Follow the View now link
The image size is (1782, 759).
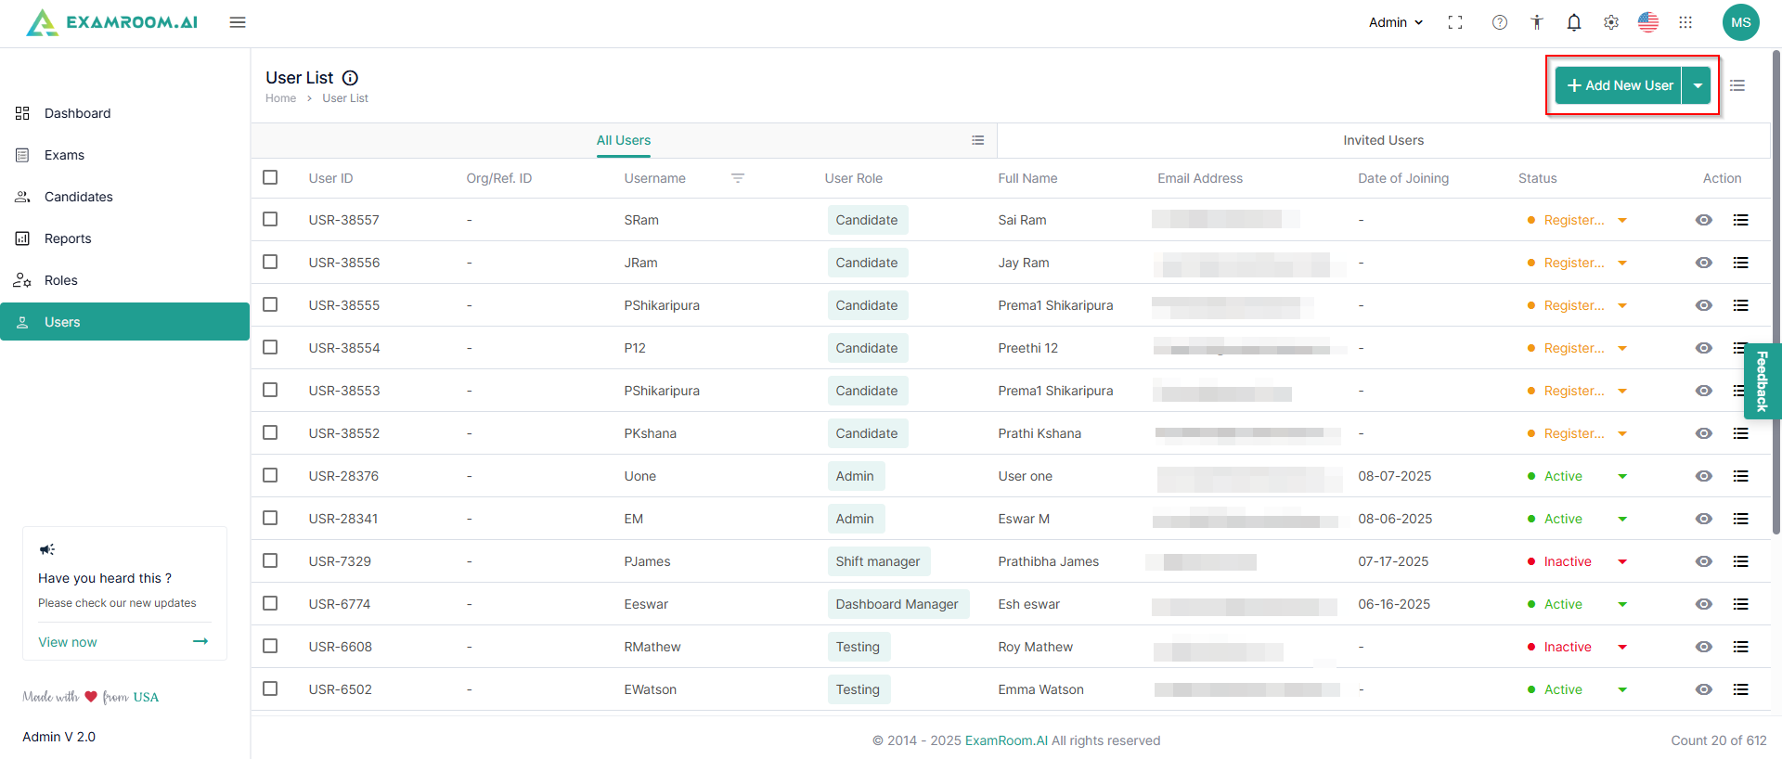point(68,642)
